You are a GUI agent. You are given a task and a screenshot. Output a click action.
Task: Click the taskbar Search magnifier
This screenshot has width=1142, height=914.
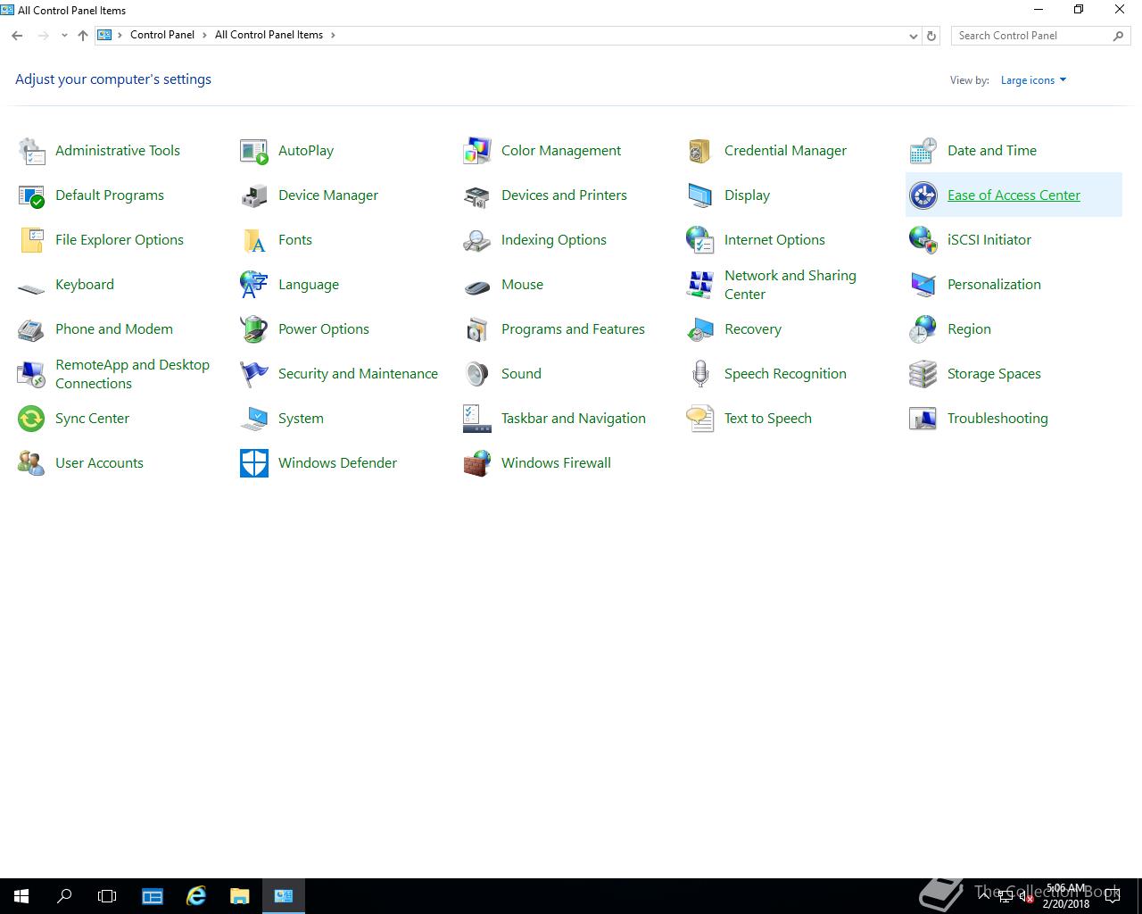64,896
